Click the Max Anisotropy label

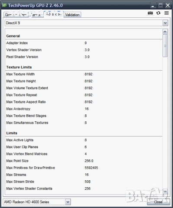point(18,109)
